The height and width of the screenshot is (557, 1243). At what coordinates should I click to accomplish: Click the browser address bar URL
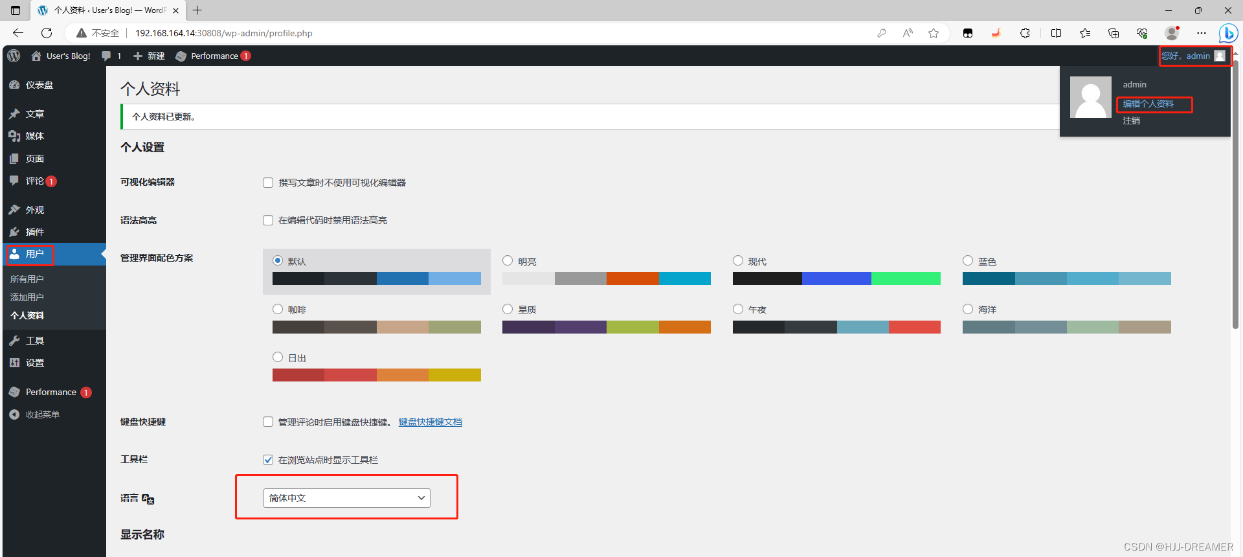point(224,33)
